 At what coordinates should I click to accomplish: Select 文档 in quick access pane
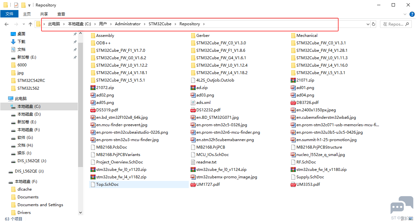(x=21, y=49)
